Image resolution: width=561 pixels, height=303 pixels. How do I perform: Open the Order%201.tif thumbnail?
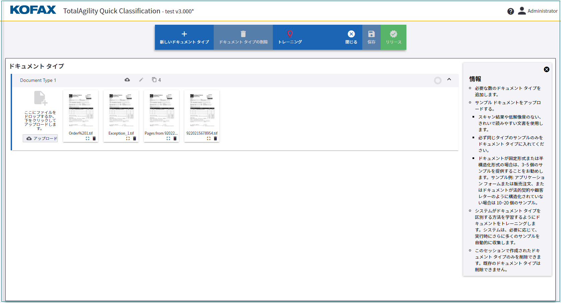pos(80,110)
